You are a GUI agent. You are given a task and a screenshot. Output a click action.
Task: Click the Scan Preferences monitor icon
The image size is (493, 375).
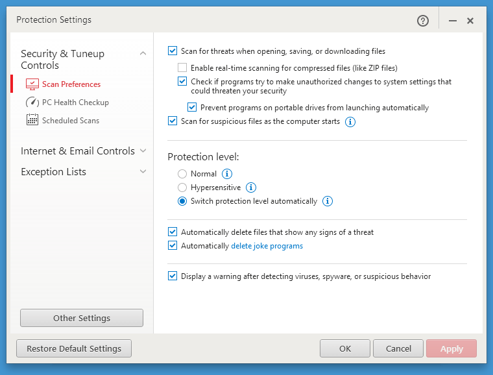[x=32, y=84]
